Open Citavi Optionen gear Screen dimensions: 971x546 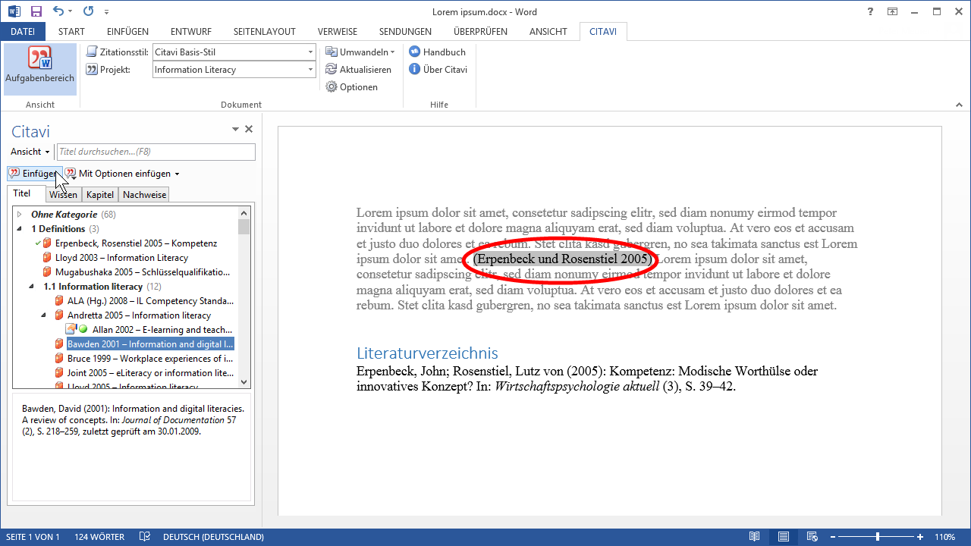352,86
